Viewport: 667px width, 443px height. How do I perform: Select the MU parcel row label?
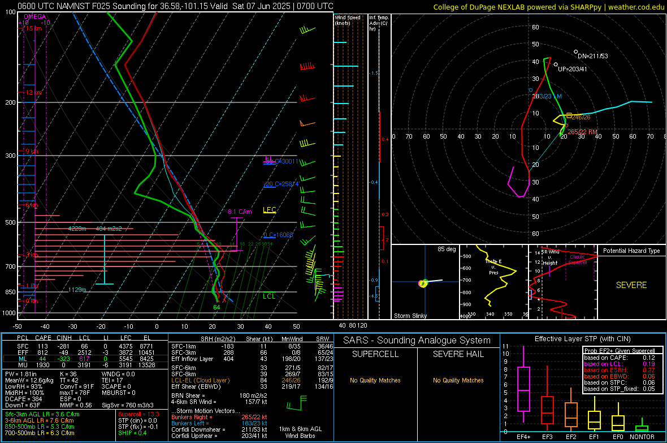pos(23,365)
